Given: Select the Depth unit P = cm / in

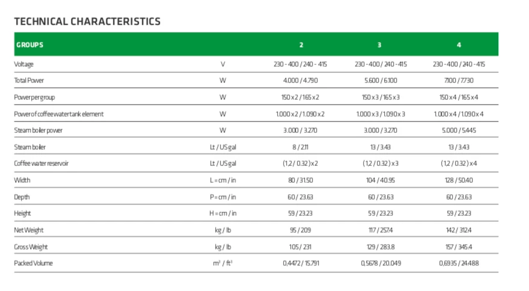Looking at the screenshot, I should (x=222, y=197).
